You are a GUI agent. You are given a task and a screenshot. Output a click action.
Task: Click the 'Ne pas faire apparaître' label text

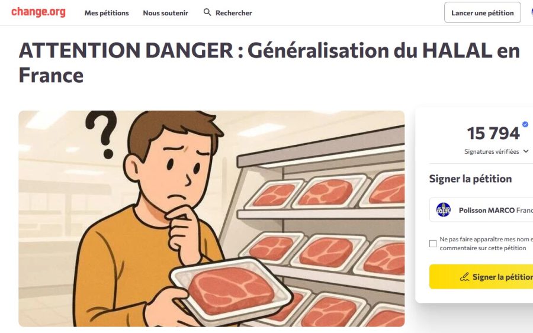point(486,244)
